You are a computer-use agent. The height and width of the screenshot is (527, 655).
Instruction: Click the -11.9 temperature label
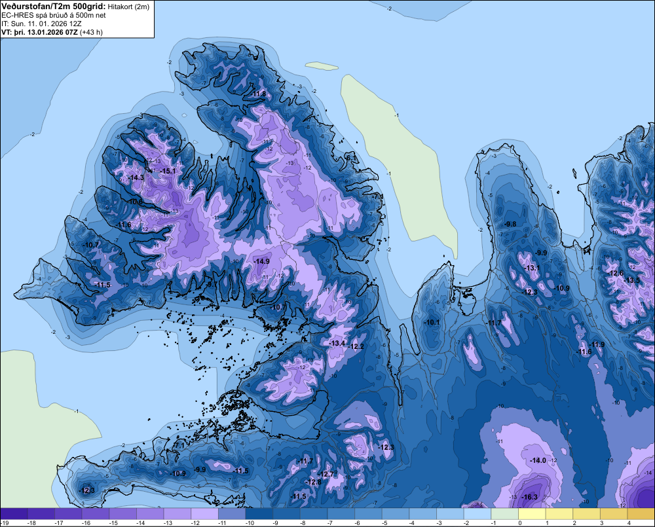[x=597, y=344]
